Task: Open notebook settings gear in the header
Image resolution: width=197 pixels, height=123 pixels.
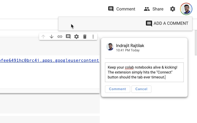Action: point(173,9)
